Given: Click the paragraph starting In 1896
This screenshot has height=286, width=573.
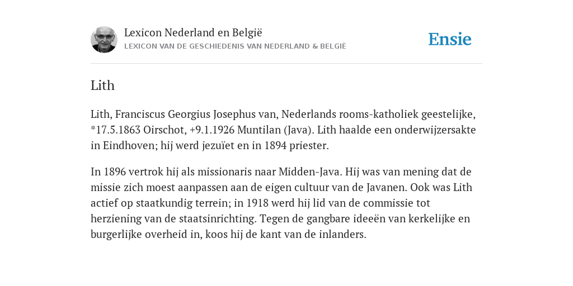Looking at the screenshot, I should [281, 203].
